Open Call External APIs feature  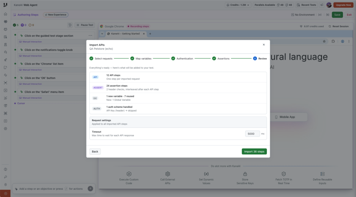pyautogui.click(x=167, y=178)
